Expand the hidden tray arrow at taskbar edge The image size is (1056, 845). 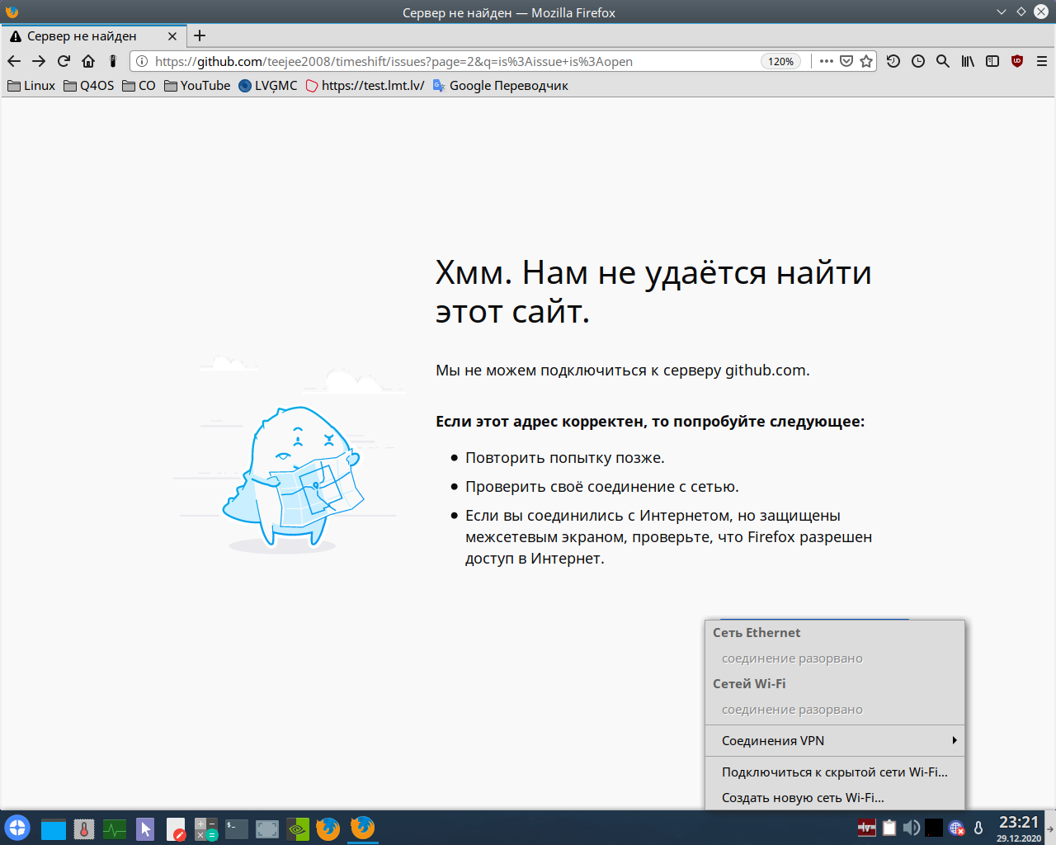tap(1050, 828)
